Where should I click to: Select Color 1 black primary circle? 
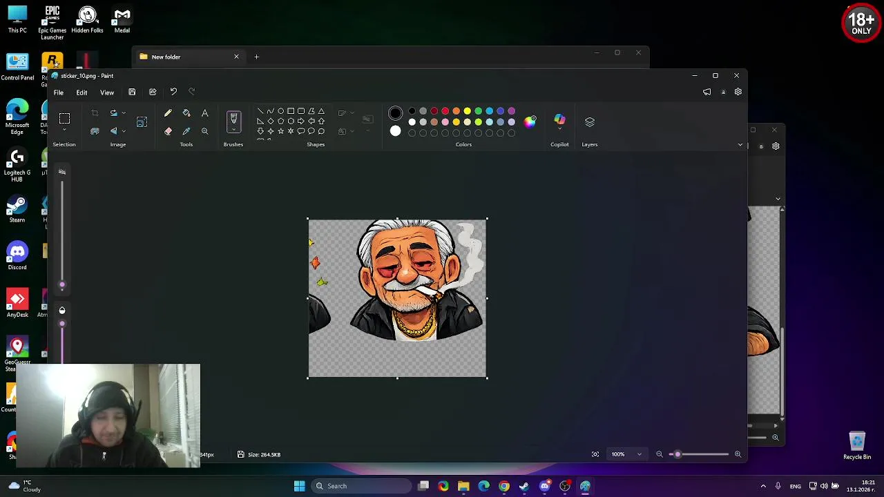395,113
